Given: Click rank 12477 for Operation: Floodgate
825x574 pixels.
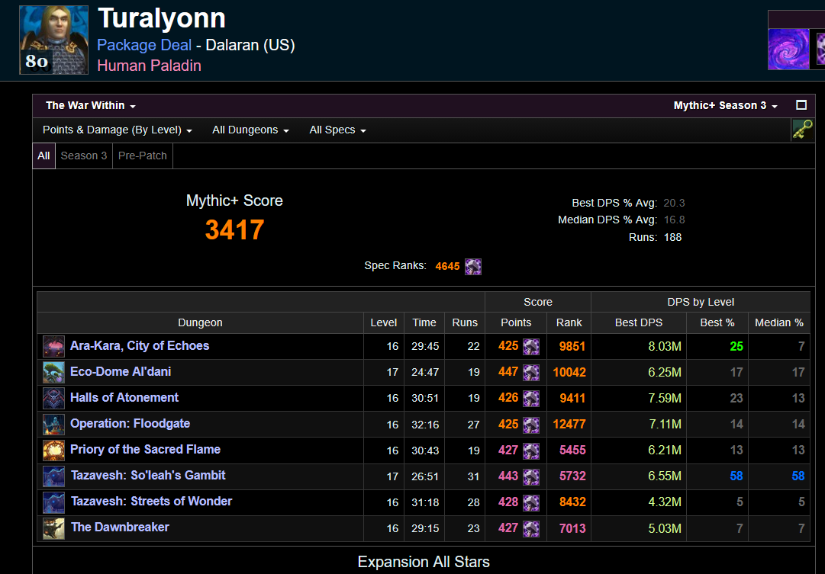Looking at the screenshot, I should (x=569, y=424).
